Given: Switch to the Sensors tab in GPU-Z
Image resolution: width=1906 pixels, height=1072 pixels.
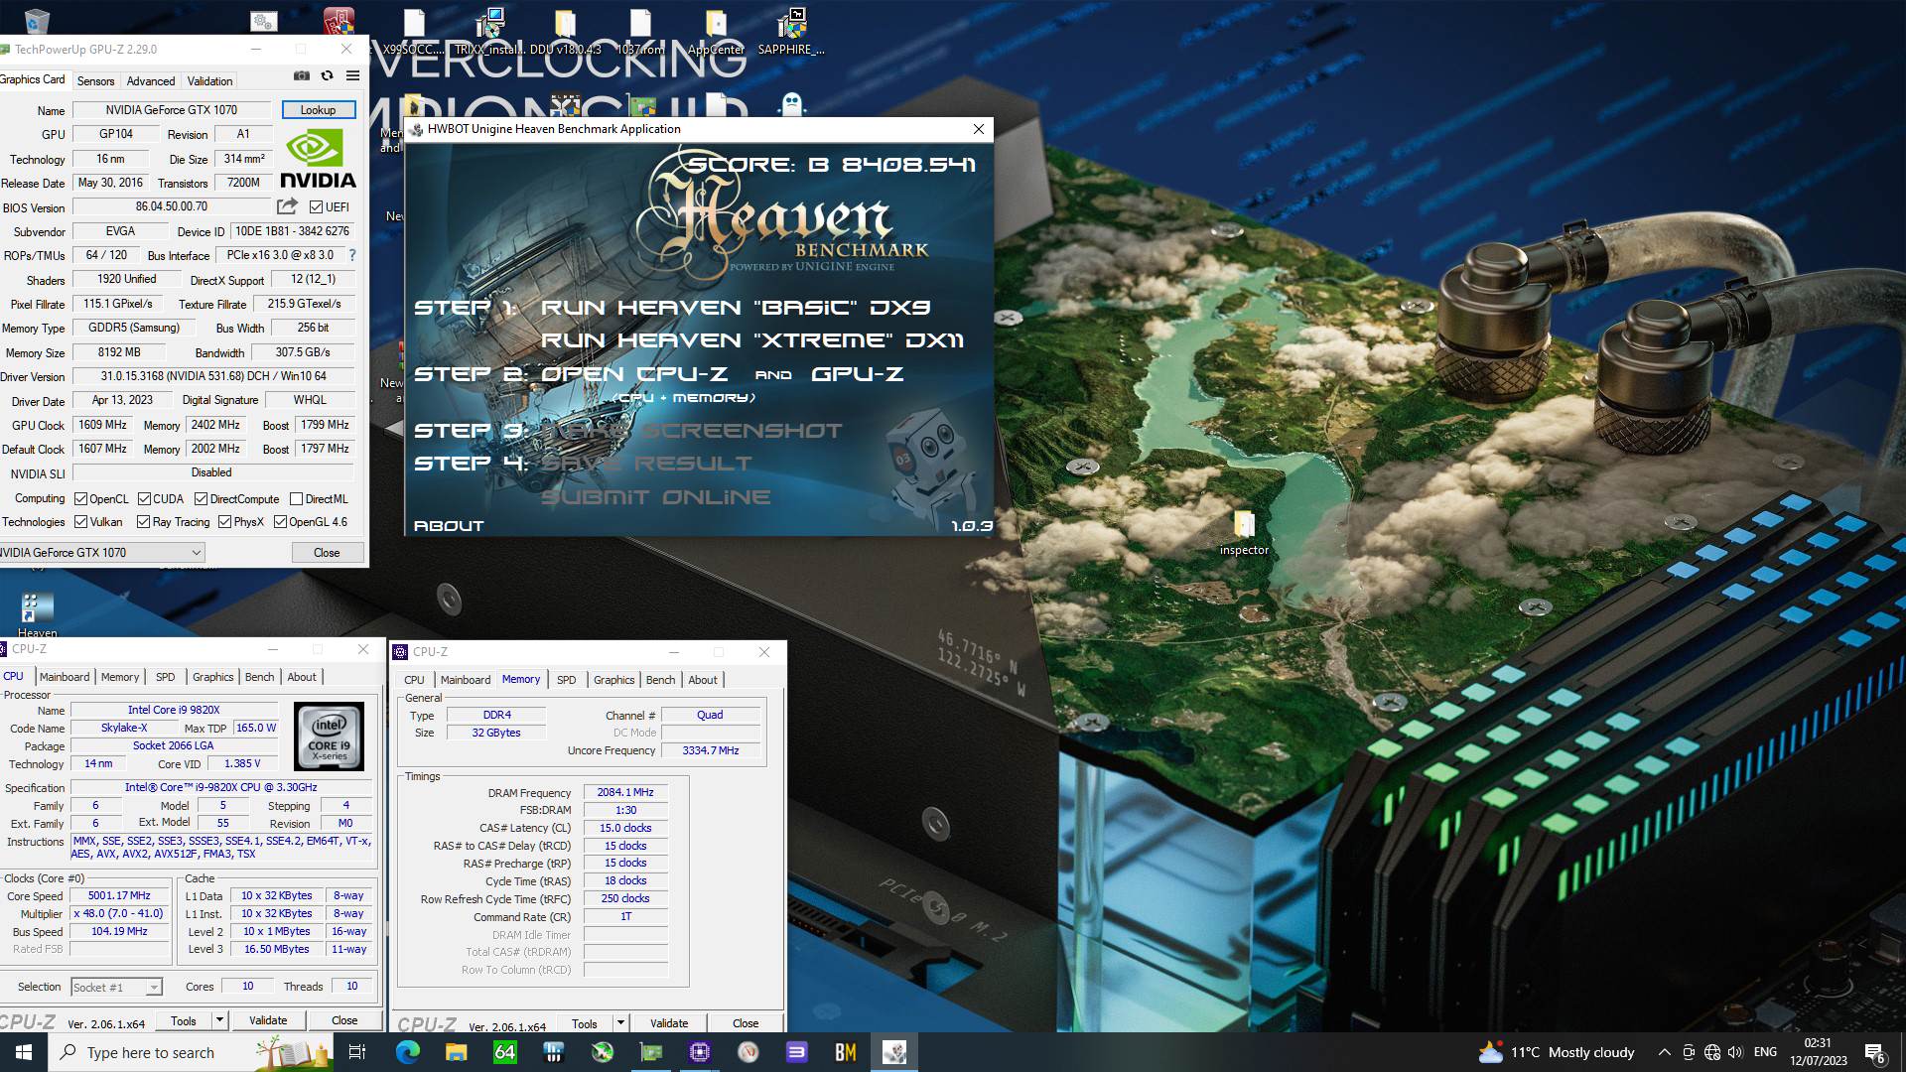Looking at the screenshot, I should (95, 81).
